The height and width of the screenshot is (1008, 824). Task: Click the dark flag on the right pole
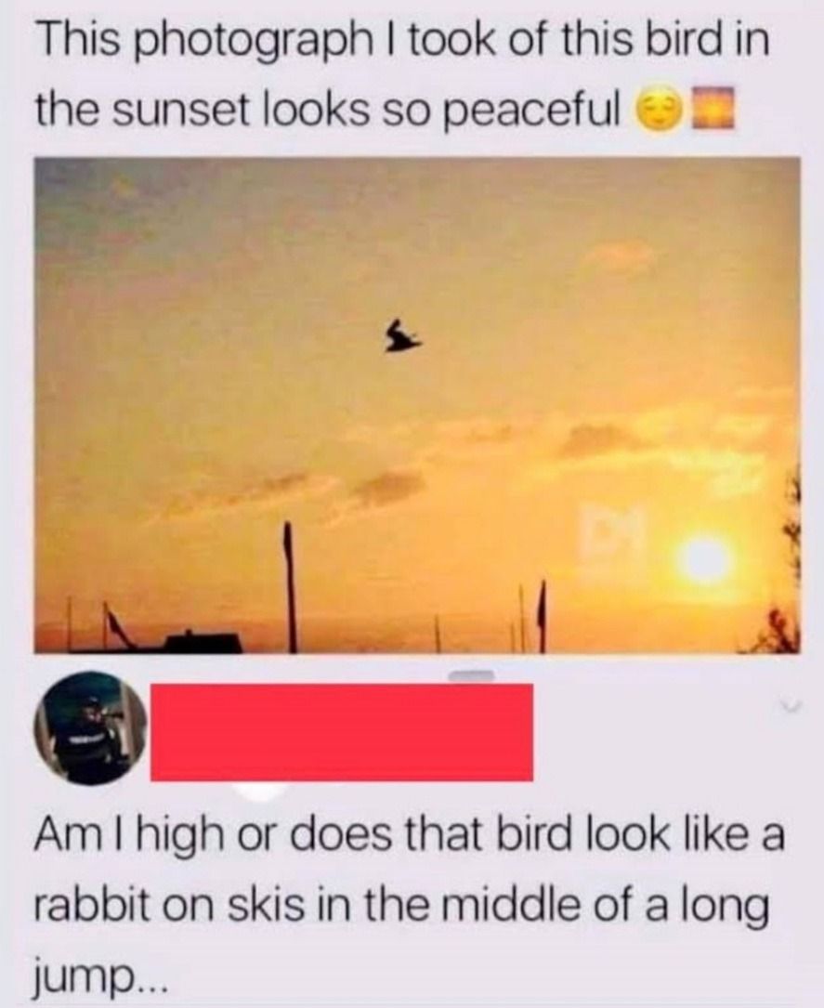click(x=542, y=607)
